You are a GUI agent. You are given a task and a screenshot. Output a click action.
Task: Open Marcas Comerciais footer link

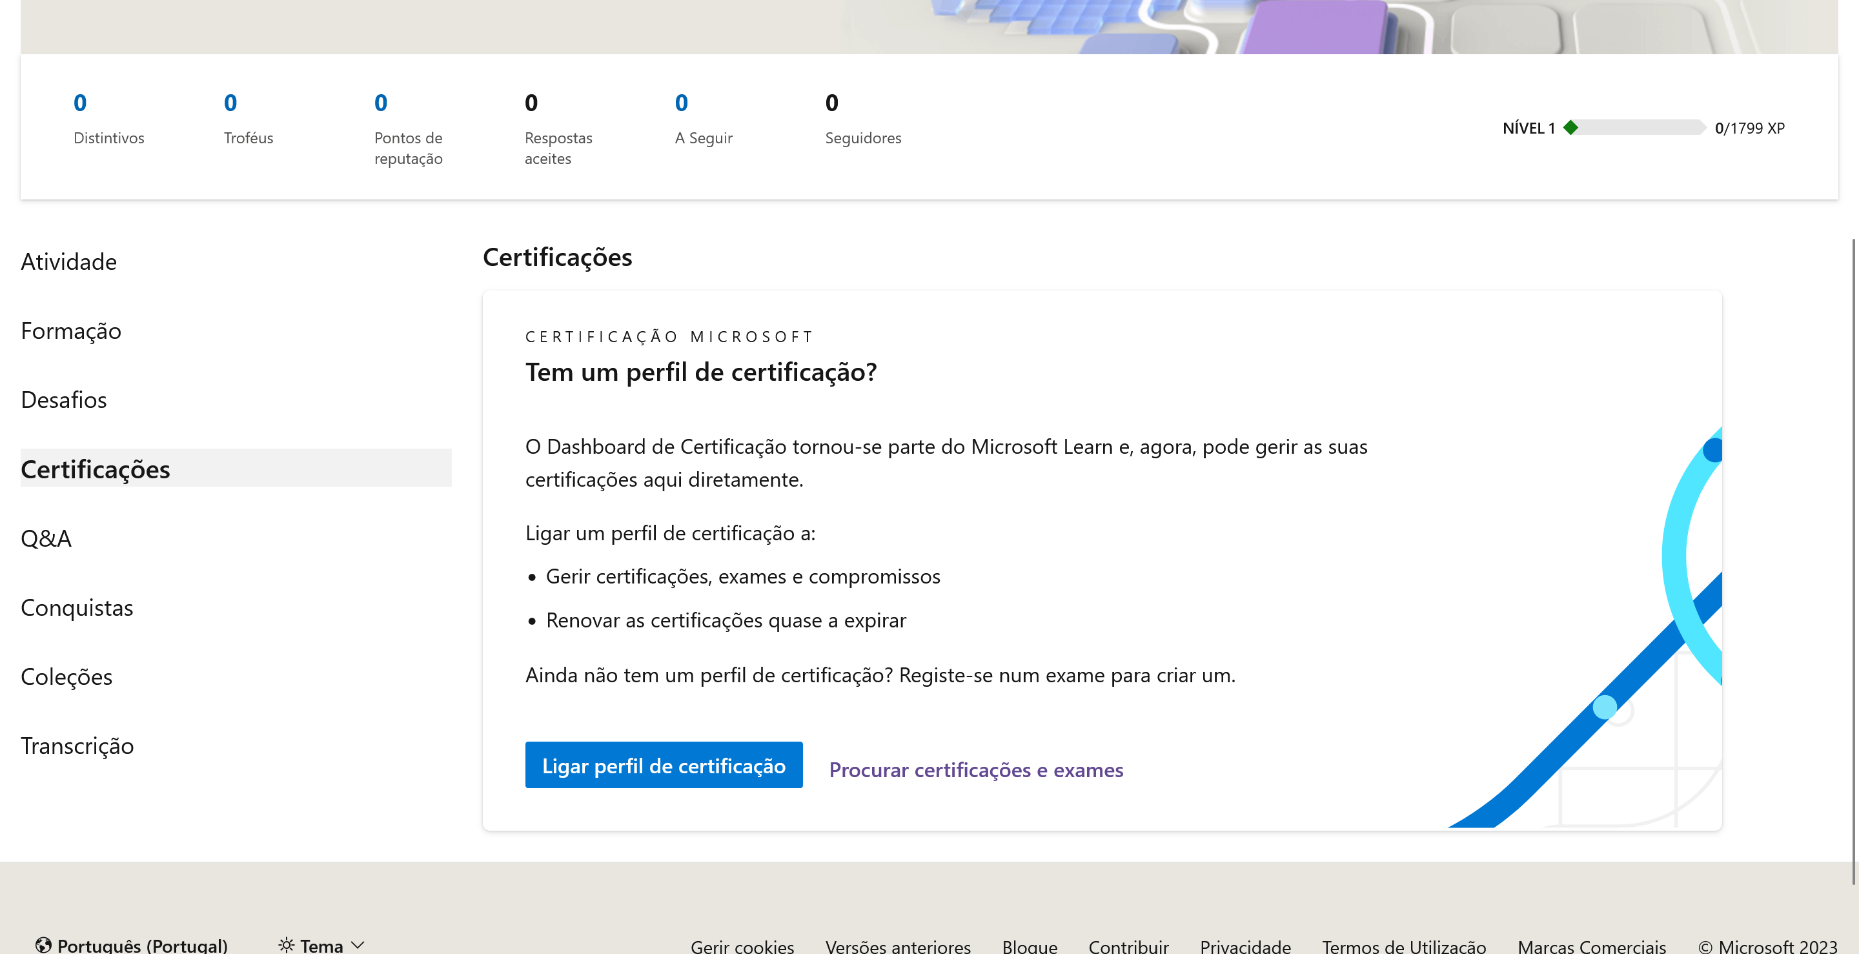(x=1591, y=946)
